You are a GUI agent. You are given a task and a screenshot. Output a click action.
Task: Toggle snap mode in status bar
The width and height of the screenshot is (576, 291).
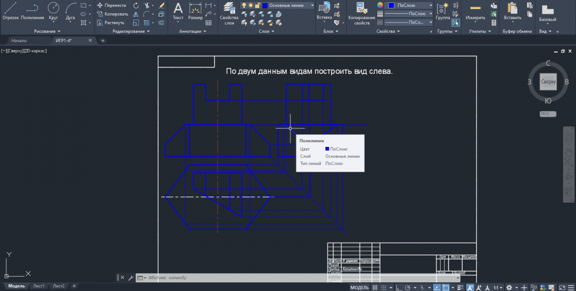(384, 288)
